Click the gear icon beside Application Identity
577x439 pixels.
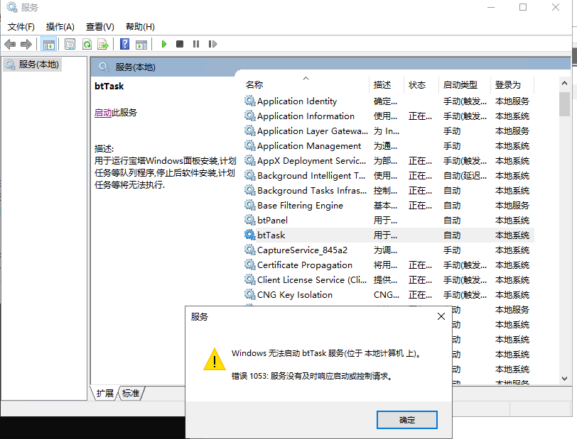click(x=250, y=101)
